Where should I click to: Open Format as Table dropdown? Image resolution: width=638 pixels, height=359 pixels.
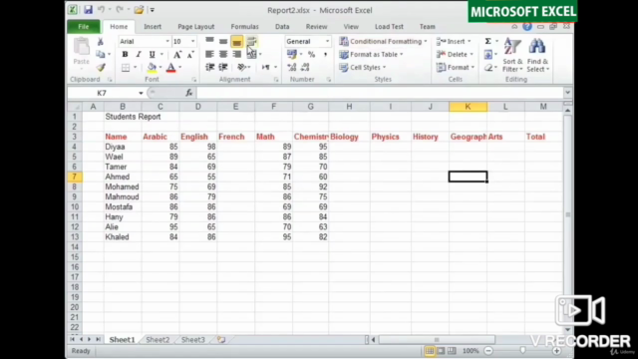[x=371, y=54]
